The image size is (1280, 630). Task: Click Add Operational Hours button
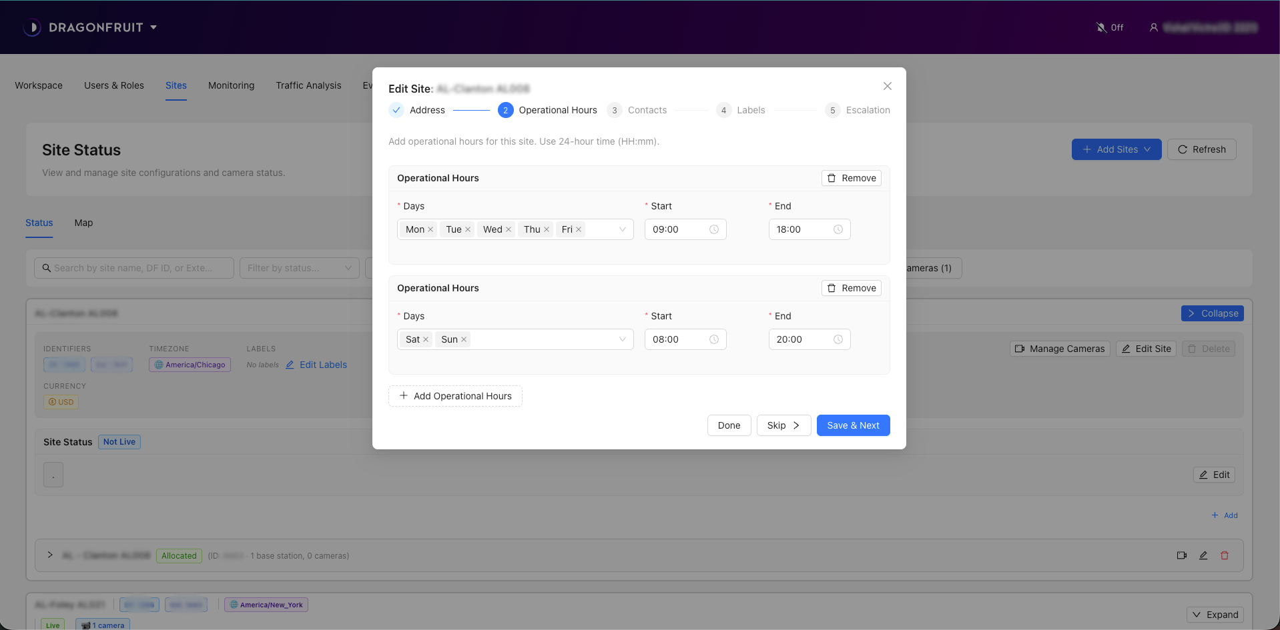point(455,396)
